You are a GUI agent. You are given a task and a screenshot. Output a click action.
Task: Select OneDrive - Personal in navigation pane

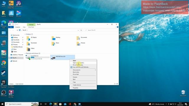[x=18, y=55]
